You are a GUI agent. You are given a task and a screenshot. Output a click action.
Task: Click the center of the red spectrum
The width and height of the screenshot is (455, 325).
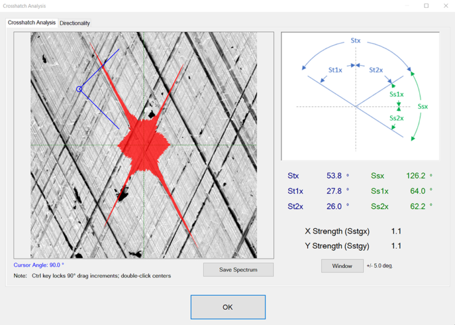coord(143,145)
